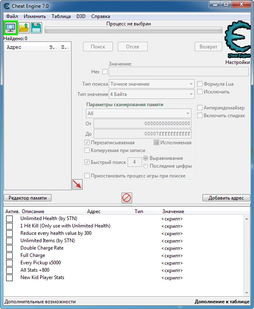Viewport: 254px width, 309px height.
Task: Click Дополнение к таблице in status bar
Action: click(222, 302)
